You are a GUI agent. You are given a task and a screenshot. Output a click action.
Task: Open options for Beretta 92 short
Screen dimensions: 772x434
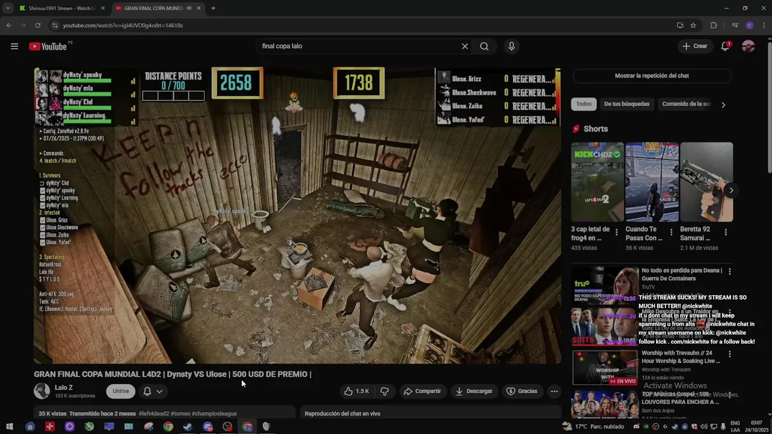pyautogui.click(x=726, y=232)
